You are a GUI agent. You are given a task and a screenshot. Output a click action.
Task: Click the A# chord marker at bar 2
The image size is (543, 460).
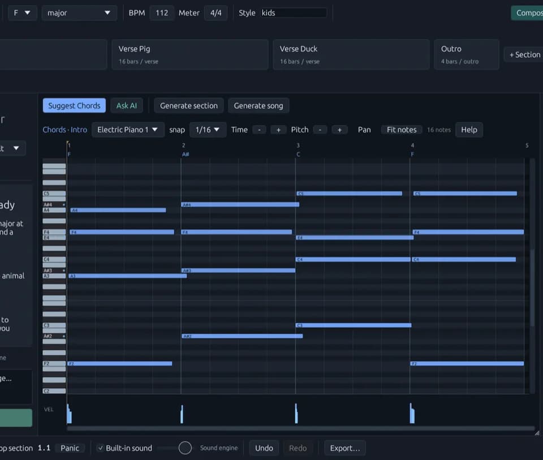(x=186, y=154)
